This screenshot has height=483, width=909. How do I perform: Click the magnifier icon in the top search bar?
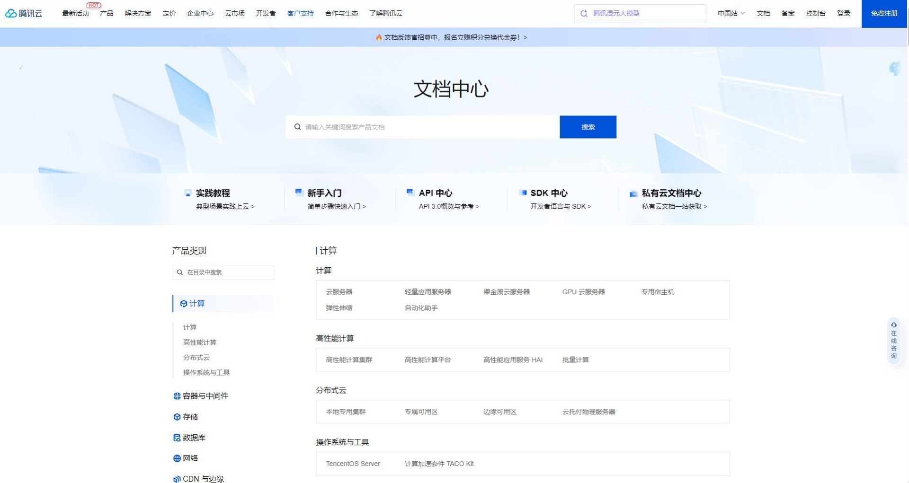click(584, 13)
